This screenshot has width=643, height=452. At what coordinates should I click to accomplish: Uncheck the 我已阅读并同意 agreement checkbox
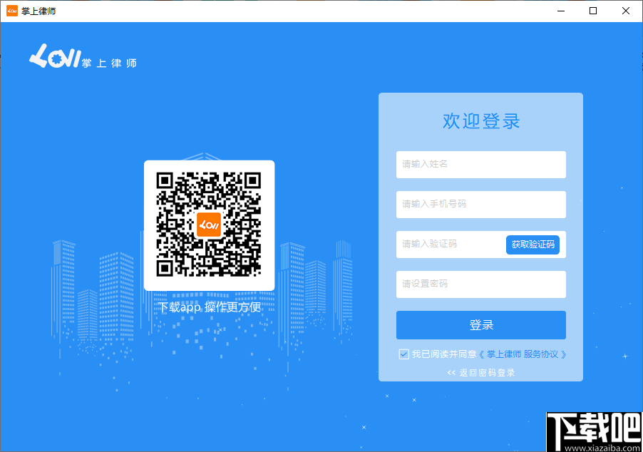[403, 354]
